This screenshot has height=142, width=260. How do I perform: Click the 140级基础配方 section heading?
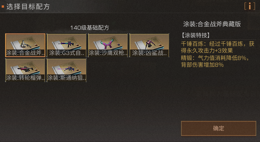[x=89, y=28]
